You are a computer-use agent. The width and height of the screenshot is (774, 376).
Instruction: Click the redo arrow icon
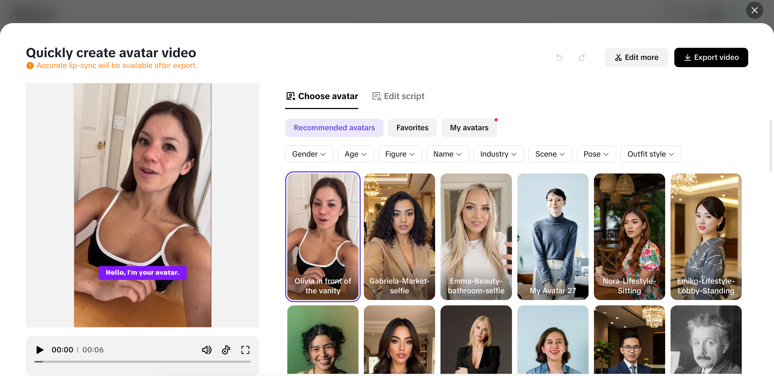582,57
